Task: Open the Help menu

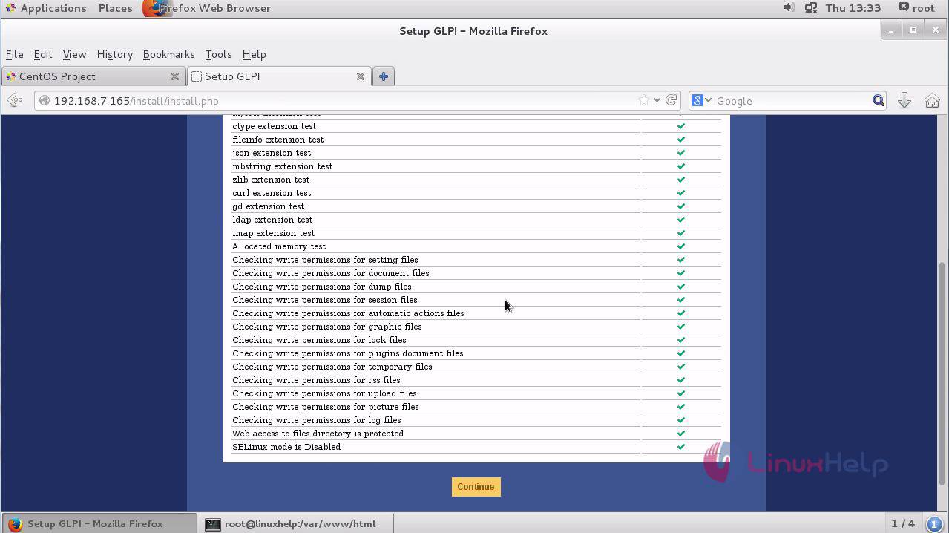Action: point(254,54)
